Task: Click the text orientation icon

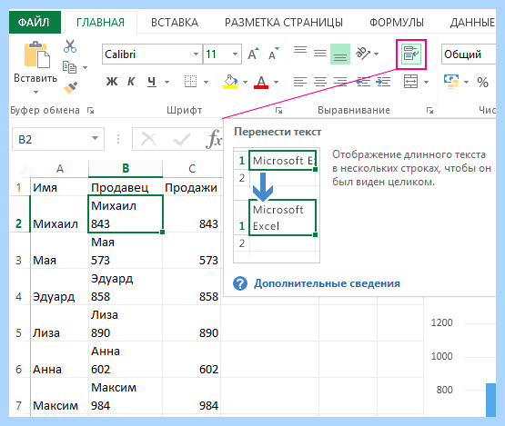Action: (363, 54)
